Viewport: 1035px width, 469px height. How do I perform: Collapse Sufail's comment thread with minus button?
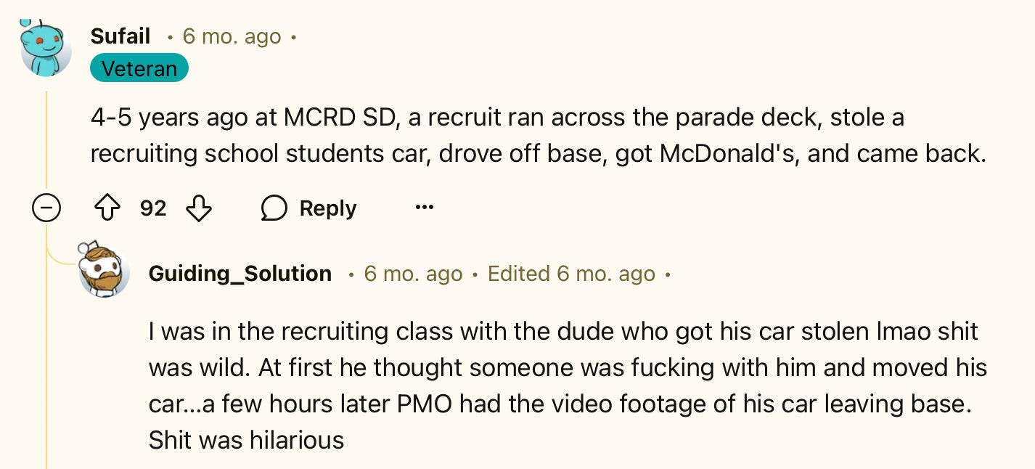46,209
